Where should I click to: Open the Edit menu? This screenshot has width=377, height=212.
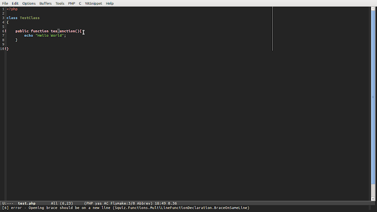[x=15, y=3]
